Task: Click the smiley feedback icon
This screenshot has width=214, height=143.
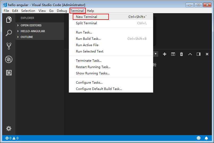Action: [199, 138]
